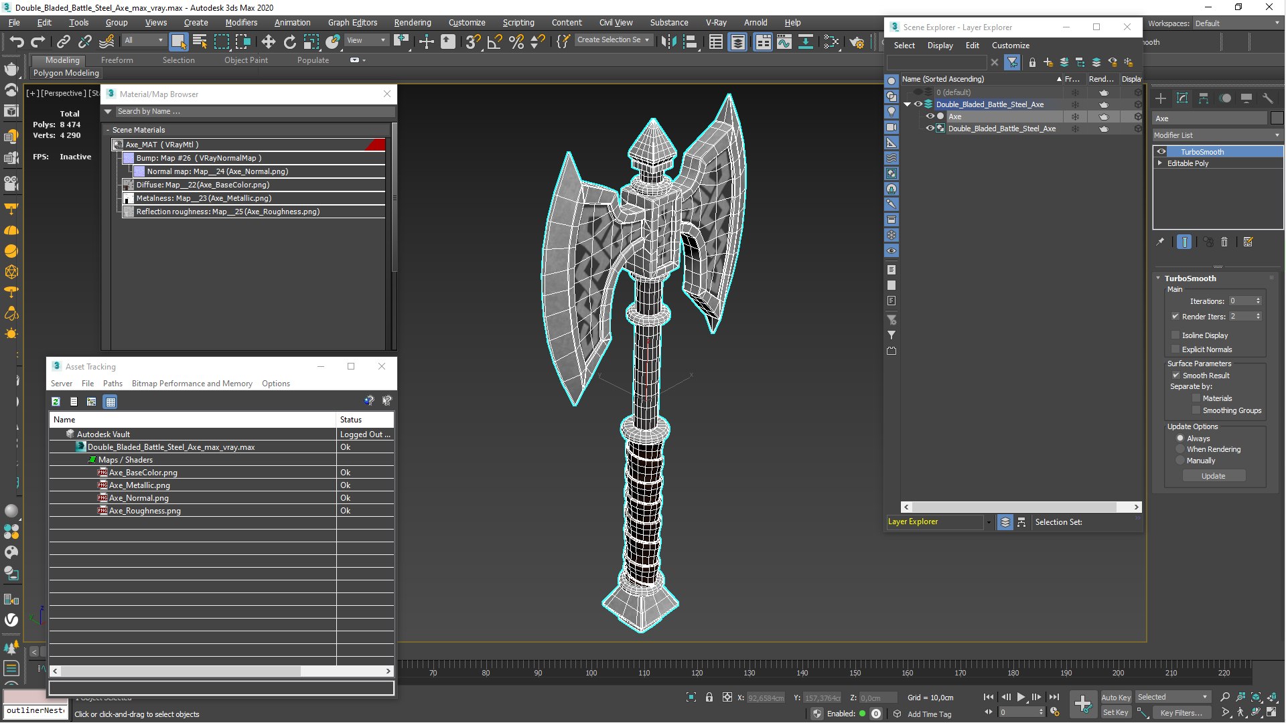Expand the Editable Poly modifier
1286x723 pixels.
point(1159,163)
